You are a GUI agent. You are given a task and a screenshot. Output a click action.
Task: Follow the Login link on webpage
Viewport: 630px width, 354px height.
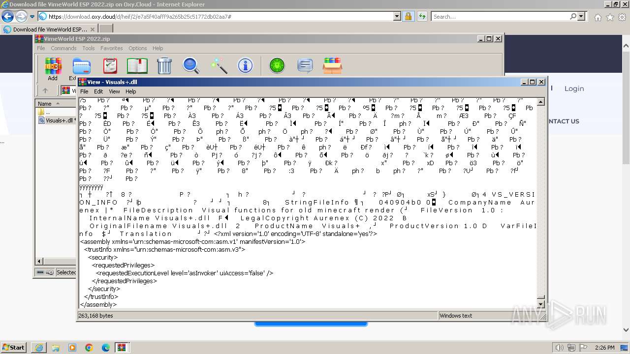(574, 88)
